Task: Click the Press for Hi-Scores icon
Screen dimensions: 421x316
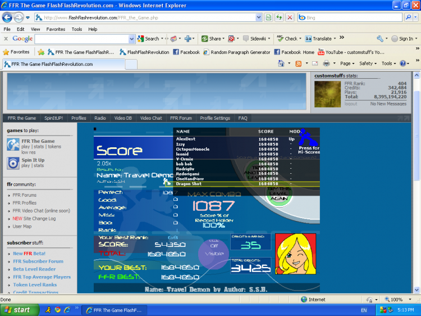Action: tap(308, 141)
